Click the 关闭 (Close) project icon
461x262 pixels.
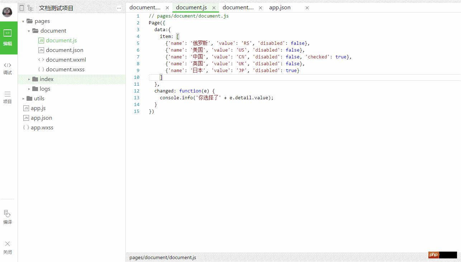[x=8, y=247]
